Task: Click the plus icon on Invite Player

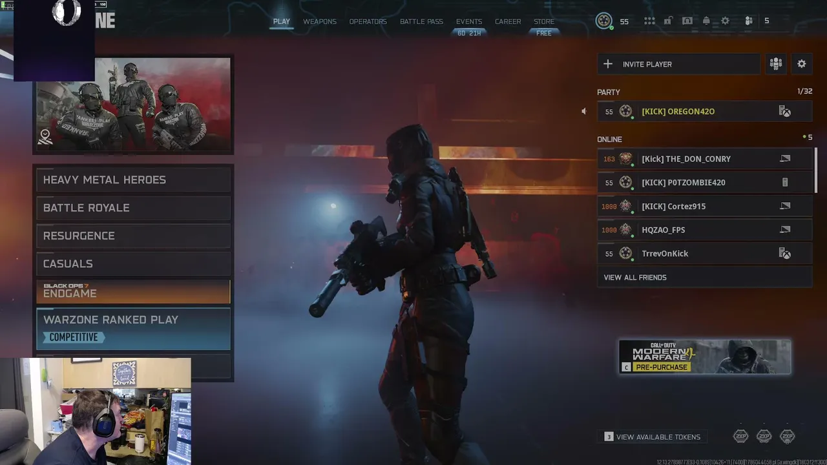Action: click(607, 64)
